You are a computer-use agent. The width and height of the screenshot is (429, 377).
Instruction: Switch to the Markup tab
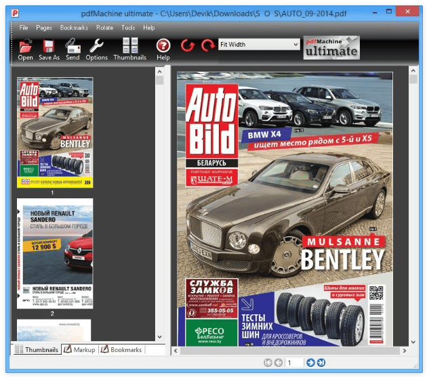coord(79,349)
